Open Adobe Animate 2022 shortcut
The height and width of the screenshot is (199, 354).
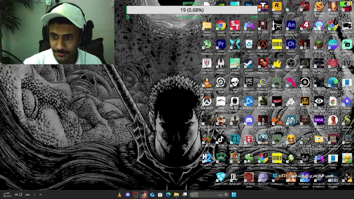pos(291,28)
